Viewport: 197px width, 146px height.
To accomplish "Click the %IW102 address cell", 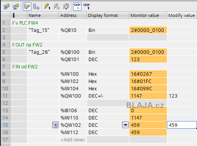I will tap(73, 81).
